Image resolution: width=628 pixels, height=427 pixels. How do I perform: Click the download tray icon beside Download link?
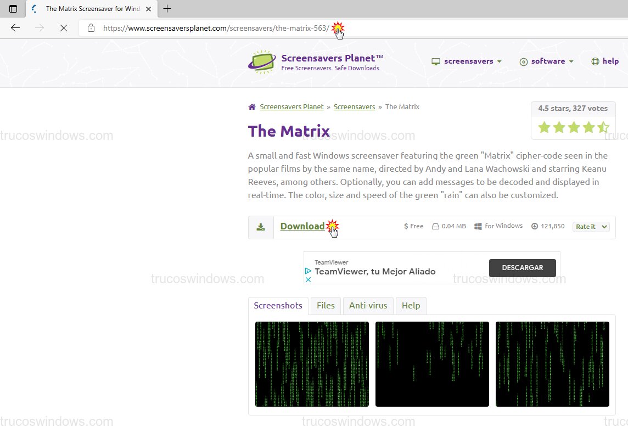261,226
